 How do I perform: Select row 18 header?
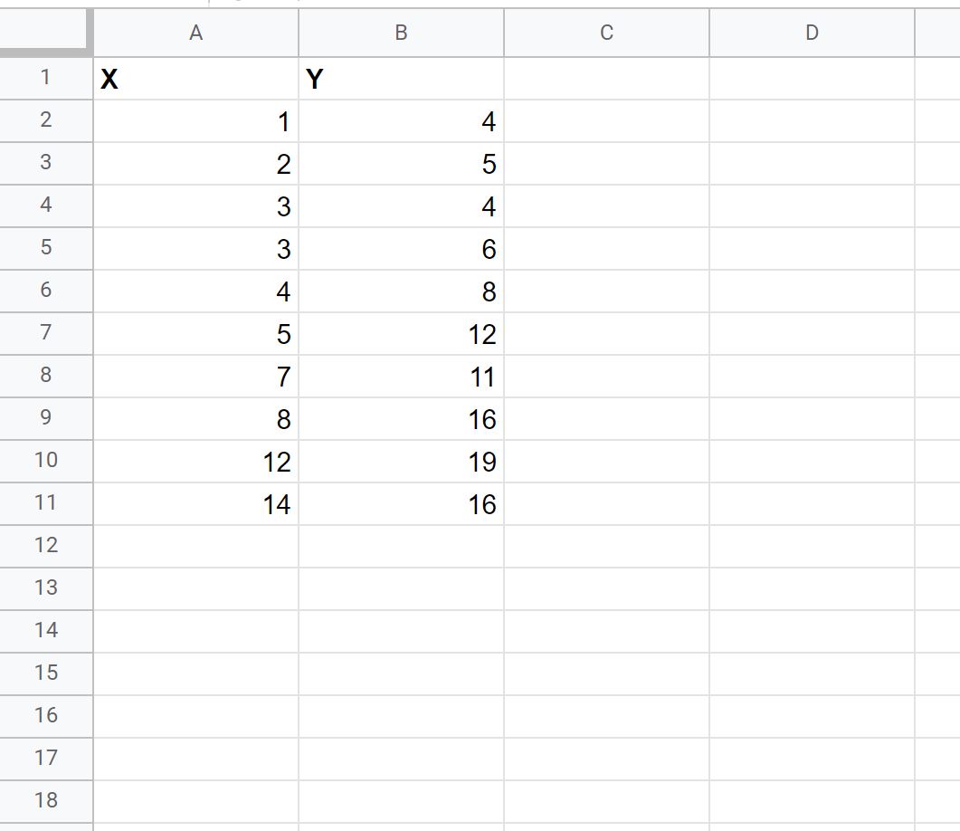coord(46,801)
